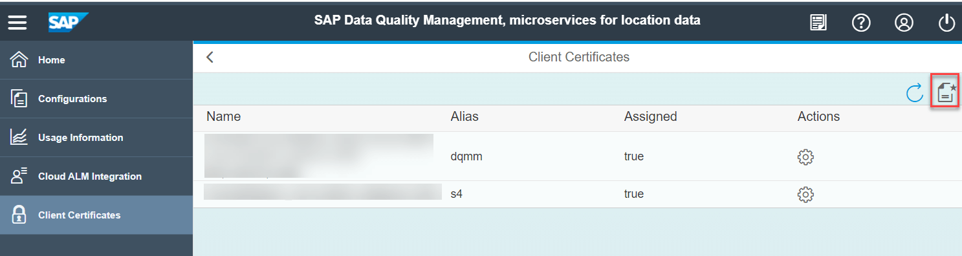Open Home in the sidebar
The width and height of the screenshot is (962, 256).
click(96, 60)
